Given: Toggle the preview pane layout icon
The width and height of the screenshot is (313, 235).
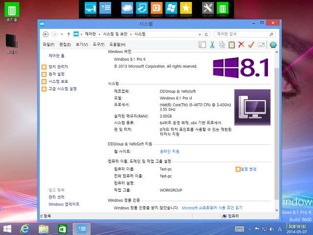Looking at the screenshot, I should [202, 45].
